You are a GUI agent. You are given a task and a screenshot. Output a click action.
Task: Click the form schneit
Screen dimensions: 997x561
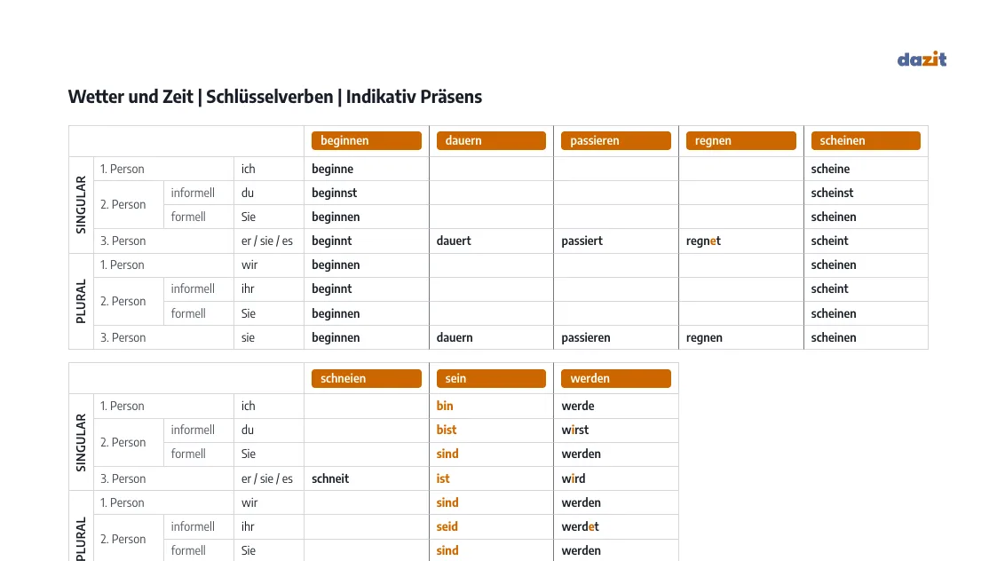(x=330, y=478)
